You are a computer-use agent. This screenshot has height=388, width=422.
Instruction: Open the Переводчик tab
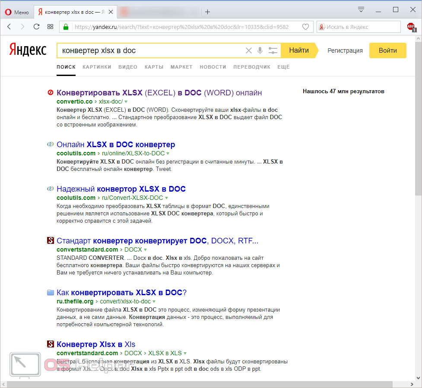[x=252, y=67]
